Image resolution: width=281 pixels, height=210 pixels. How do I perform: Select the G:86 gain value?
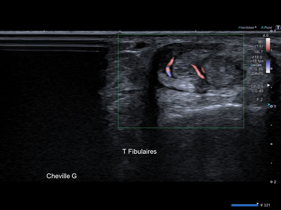coord(259,69)
